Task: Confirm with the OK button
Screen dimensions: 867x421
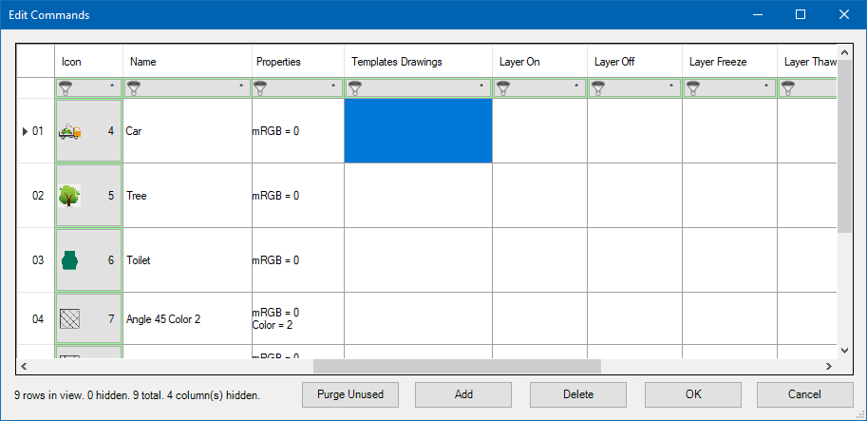Action: (693, 394)
